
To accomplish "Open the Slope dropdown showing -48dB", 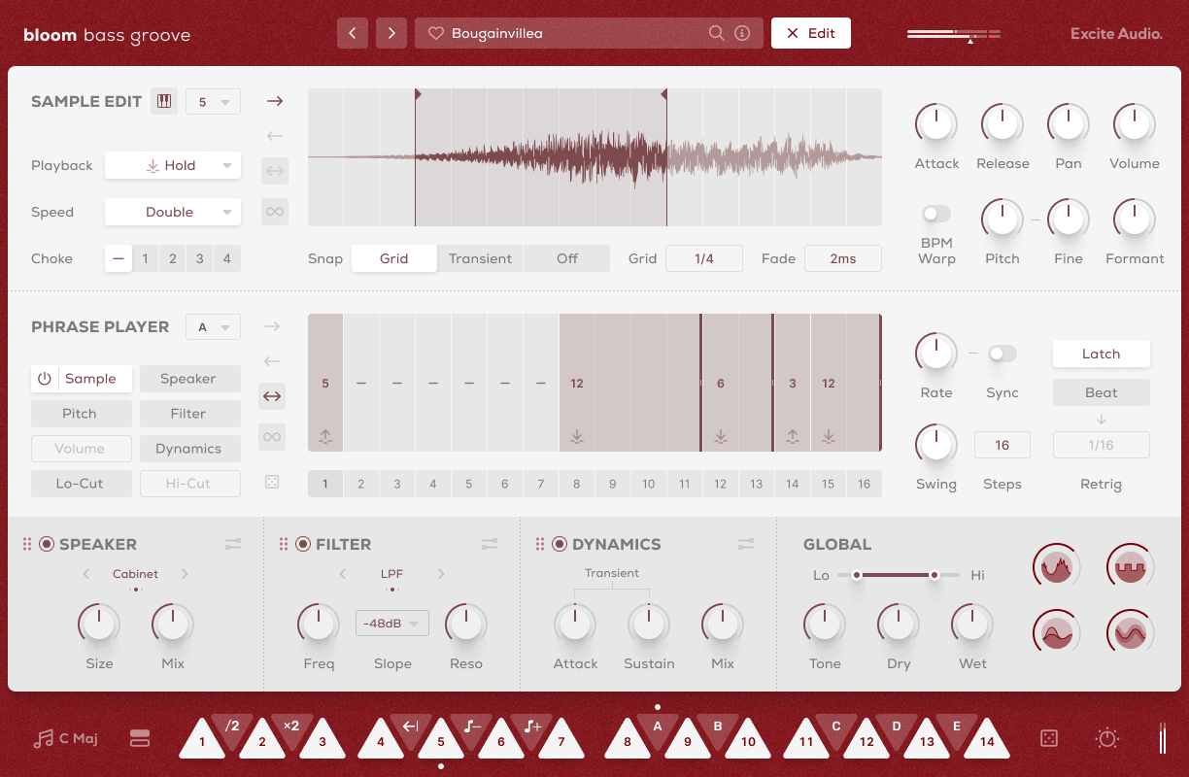I will pos(391,623).
